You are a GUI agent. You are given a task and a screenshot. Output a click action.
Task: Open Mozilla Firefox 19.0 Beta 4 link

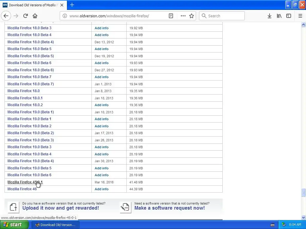coord(29,154)
